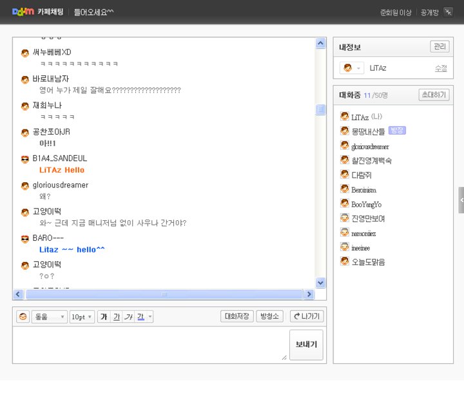Click the 수정 link next to LiTAz
Viewport: 464px width, 414px height.
(x=441, y=68)
